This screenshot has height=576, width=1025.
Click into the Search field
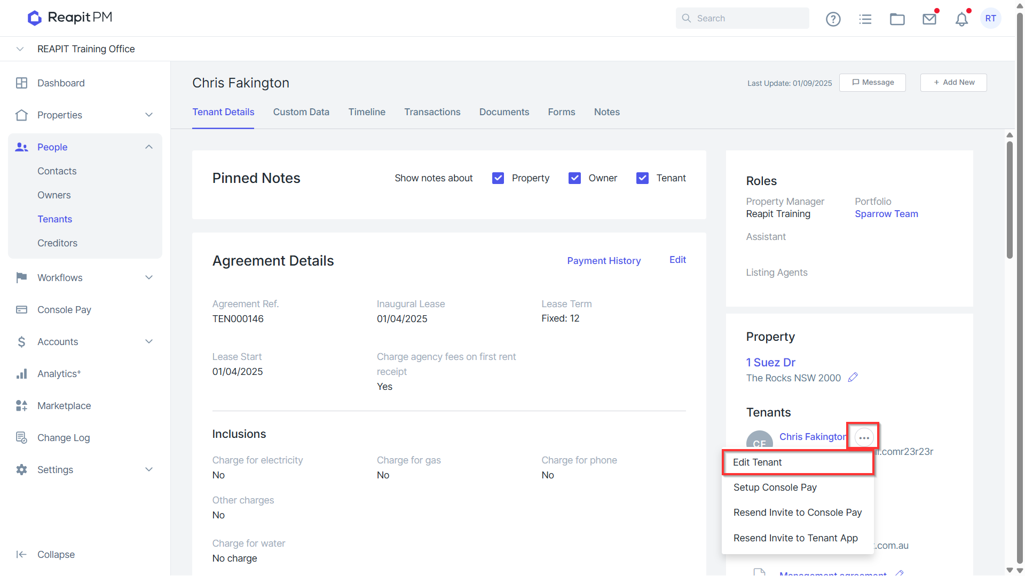pos(742,18)
